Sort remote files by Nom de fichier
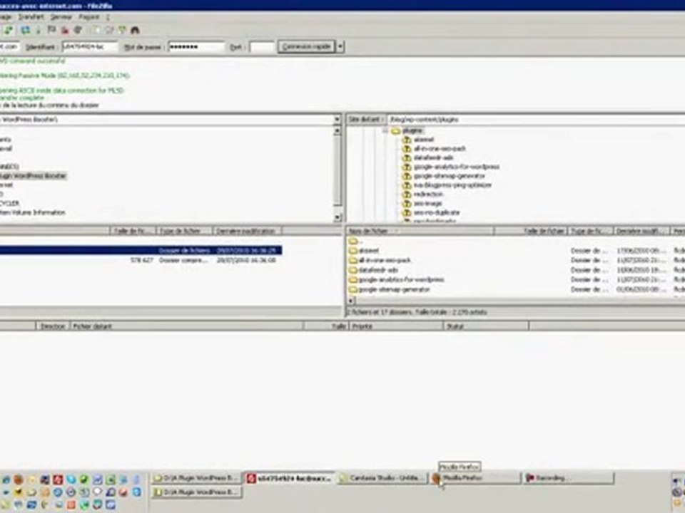The image size is (685, 513). (x=420, y=231)
